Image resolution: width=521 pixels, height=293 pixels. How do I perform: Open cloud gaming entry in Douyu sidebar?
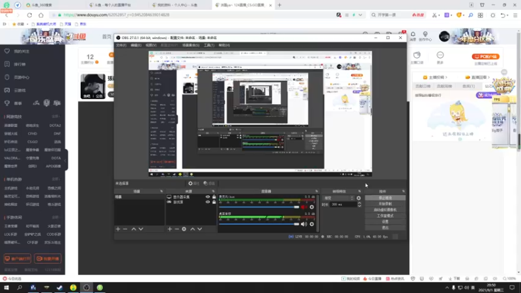[x=20, y=91]
